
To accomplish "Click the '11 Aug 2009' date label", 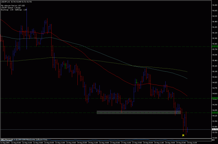I will point(5,143).
